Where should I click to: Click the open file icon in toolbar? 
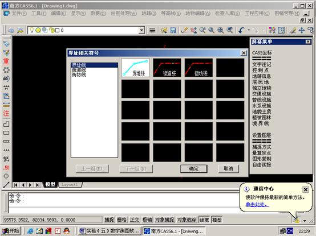(x=164, y=30)
